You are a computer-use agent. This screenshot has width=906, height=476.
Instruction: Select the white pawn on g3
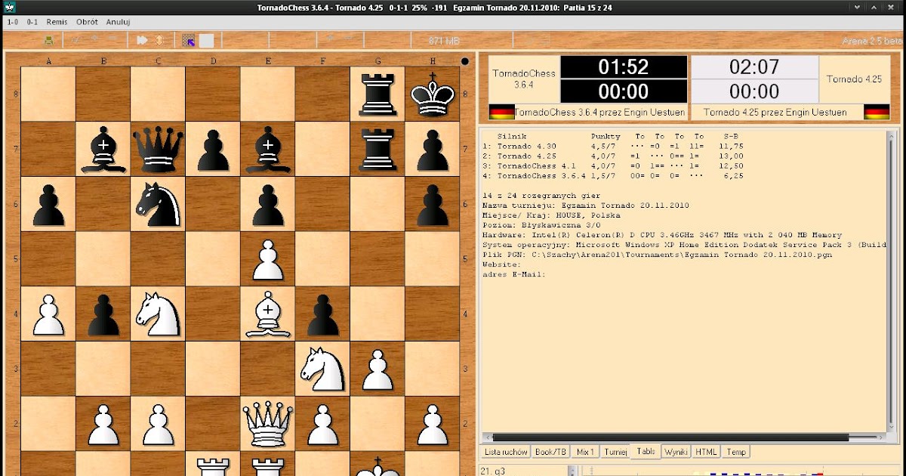377,370
